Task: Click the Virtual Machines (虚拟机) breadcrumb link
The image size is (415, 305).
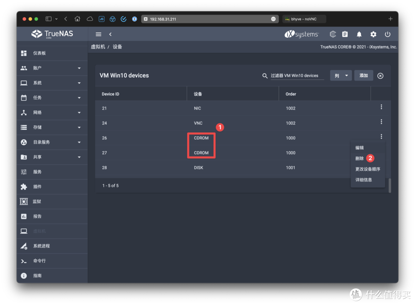Action: (98, 47)
